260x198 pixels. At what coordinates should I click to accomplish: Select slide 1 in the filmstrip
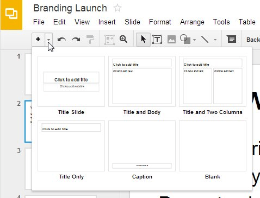[28, 74]
